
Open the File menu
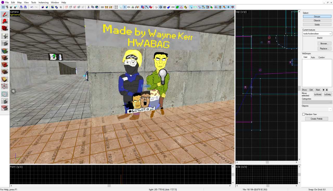[7, 2]
